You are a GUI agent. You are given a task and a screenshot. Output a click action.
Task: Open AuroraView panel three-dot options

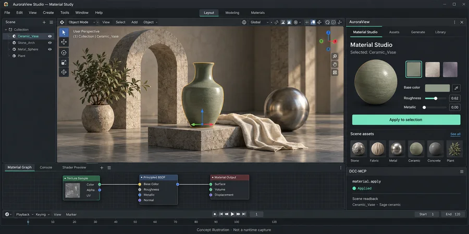point(454,22)
